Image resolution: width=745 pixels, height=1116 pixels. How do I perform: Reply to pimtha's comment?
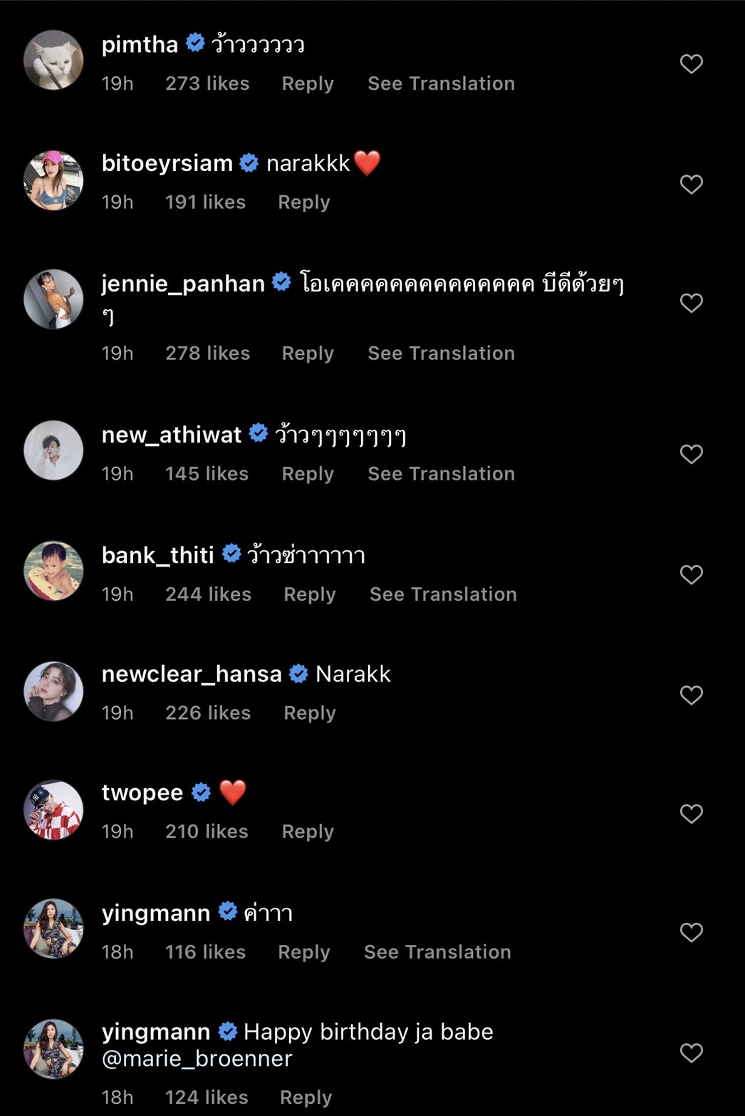[x=308, y=83]
